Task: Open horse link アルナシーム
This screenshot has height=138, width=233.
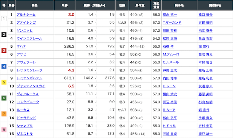Action: coord(26,15)
